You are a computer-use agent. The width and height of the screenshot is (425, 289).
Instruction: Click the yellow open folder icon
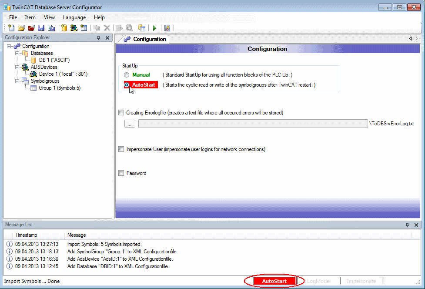pyautogui.click(x=21, y=28)
